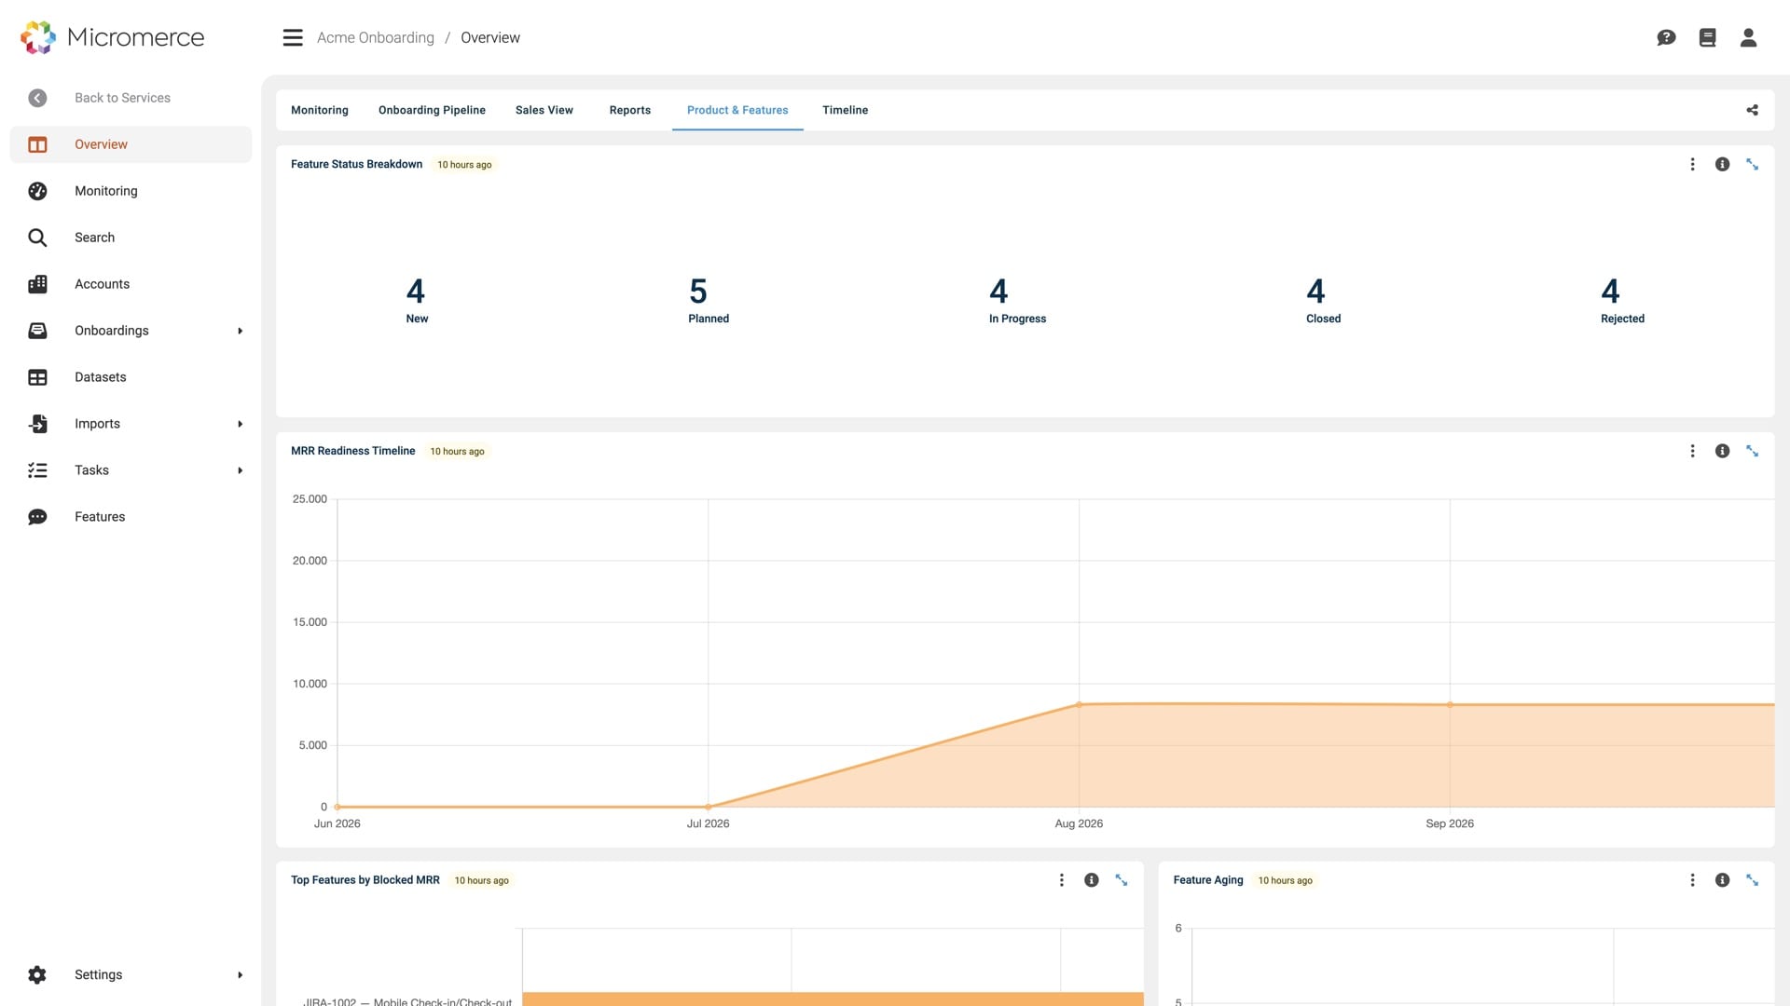Open Features in sidebar
This screenshot has width=1790, height=1006.
(x=131, y=517)
